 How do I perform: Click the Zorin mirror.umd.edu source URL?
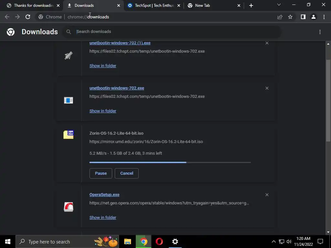[x=146, y=142]
